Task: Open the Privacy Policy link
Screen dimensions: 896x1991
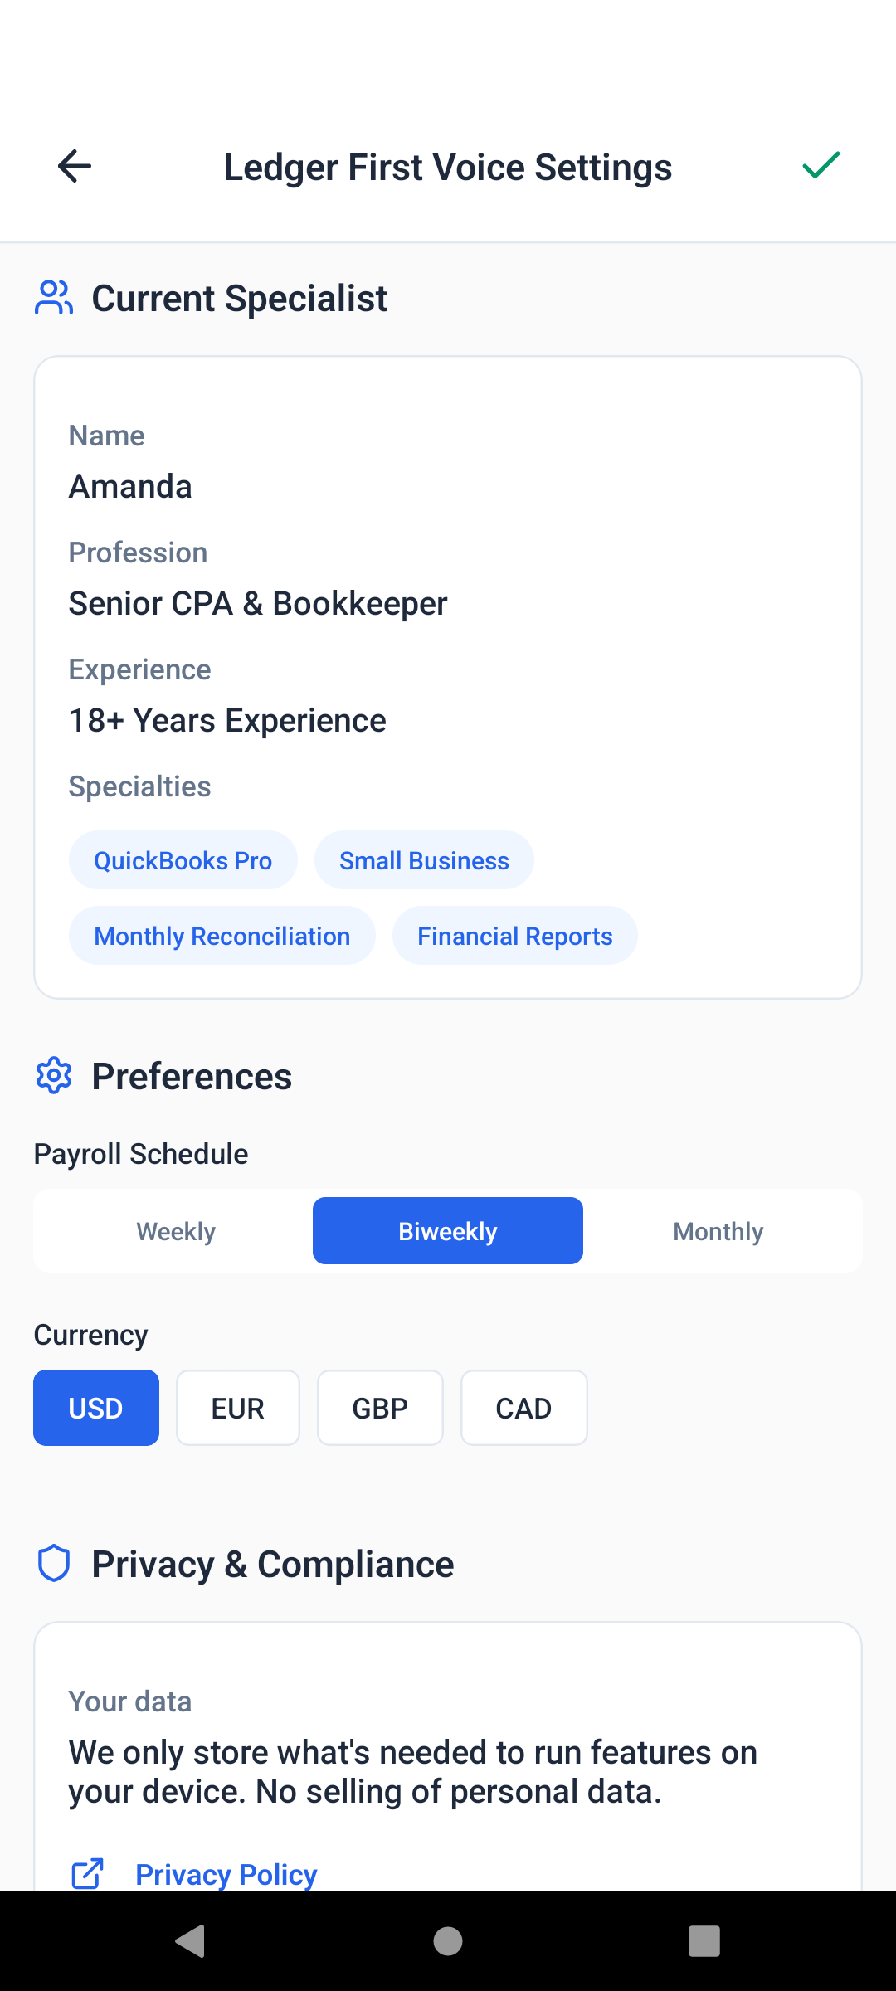Action: tap(226, 1874)
